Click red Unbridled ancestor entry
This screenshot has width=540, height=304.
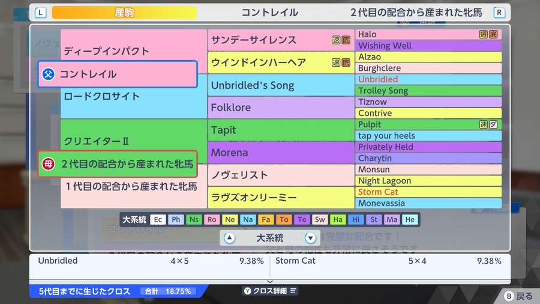point(428,79)
